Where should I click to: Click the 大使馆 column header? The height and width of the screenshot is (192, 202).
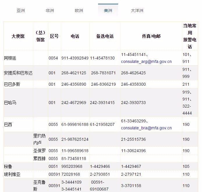[18, 36]
